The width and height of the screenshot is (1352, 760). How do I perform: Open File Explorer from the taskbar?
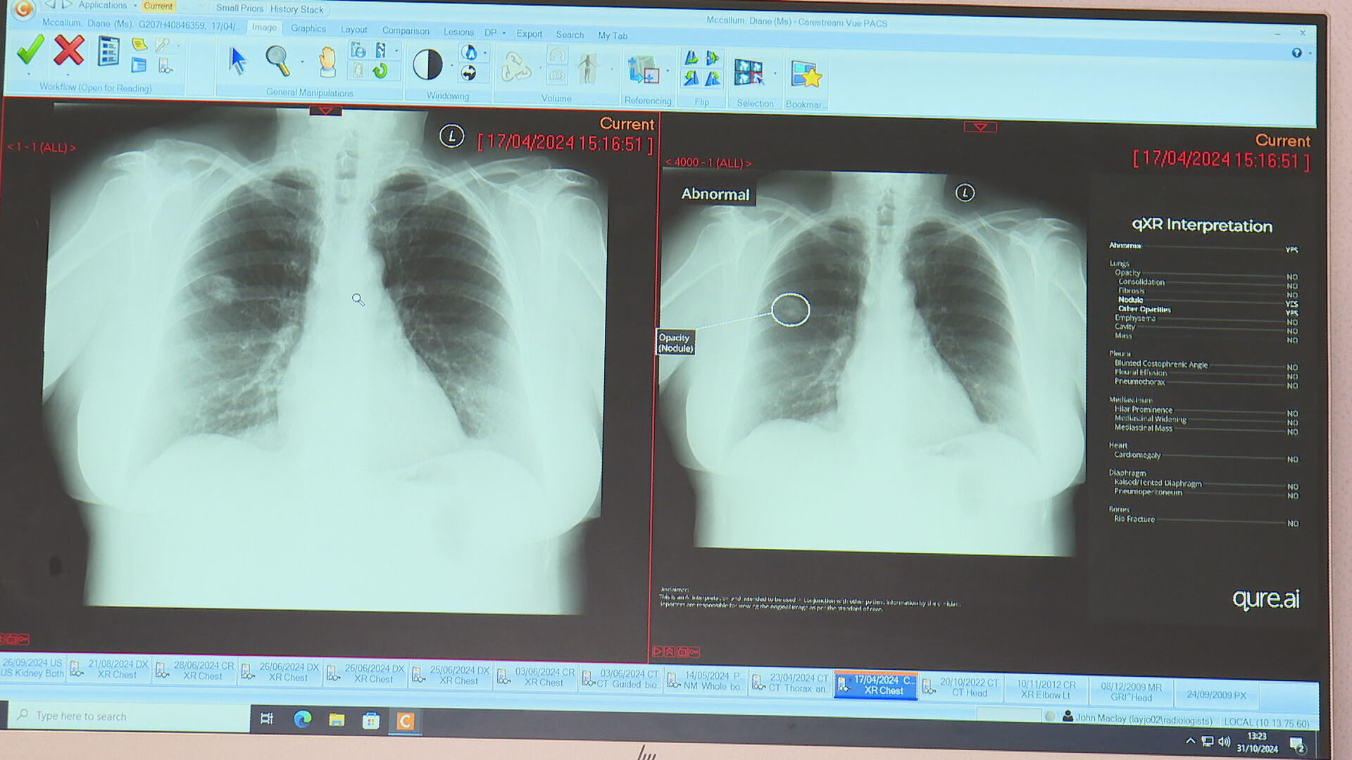point(337,719)
